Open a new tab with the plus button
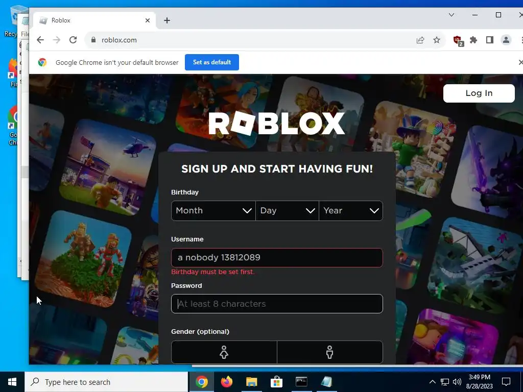The width and height of the screenshot is (523, 392). [167, 20]
